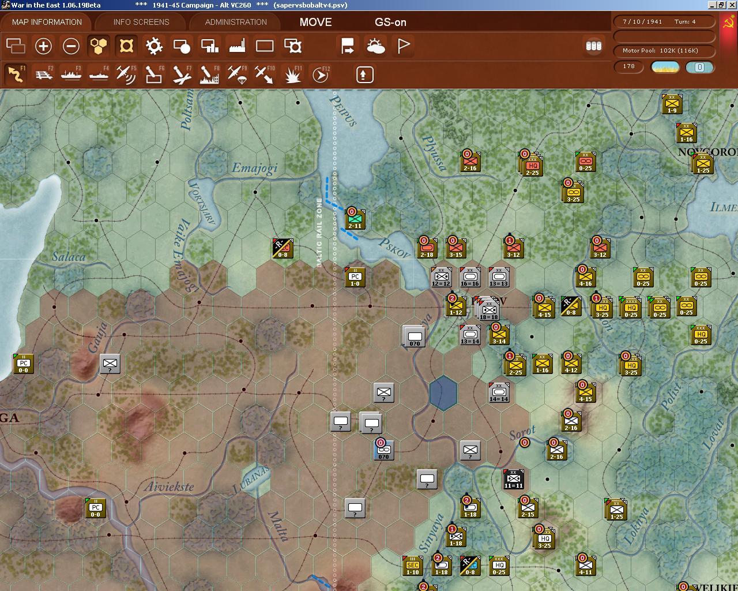
Task: Click the ship icon labelled F4
Action: coord(99,74)
